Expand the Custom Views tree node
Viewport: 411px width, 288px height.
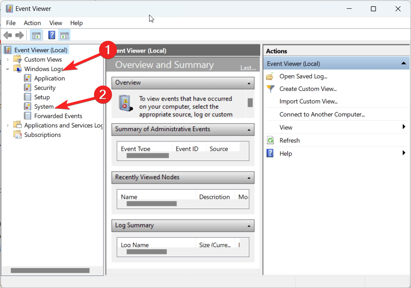coord(8,59)
